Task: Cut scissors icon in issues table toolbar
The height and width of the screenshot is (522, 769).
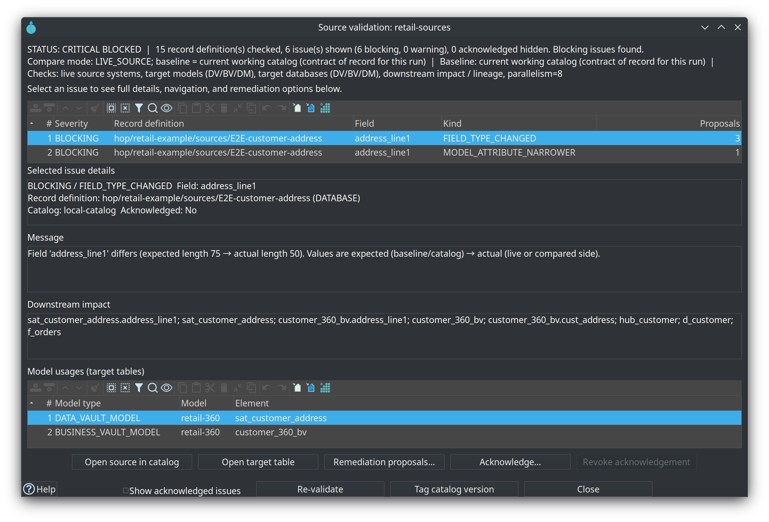Action: tap(210, 108)
